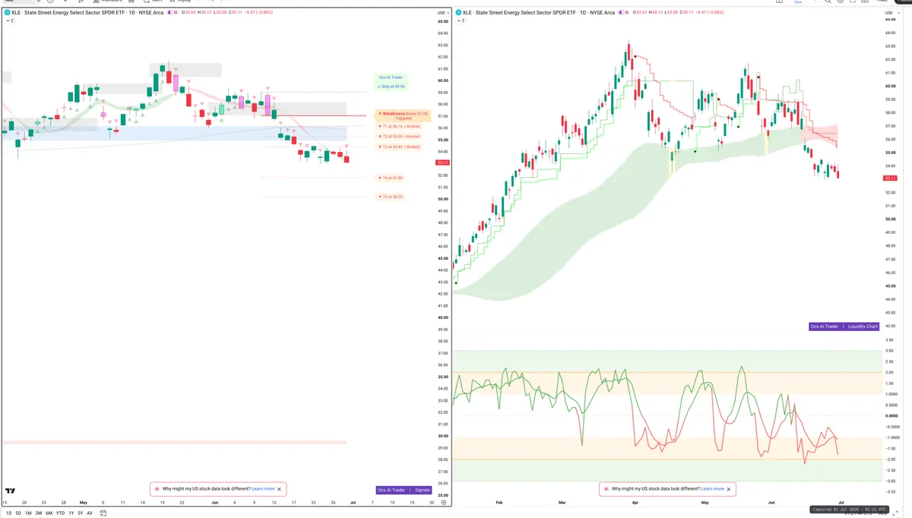Image resolution: width=912 pixels, height=518 pixels.
Task: Click T3 at 54.42 Booked label
Action: pos(399,147)
